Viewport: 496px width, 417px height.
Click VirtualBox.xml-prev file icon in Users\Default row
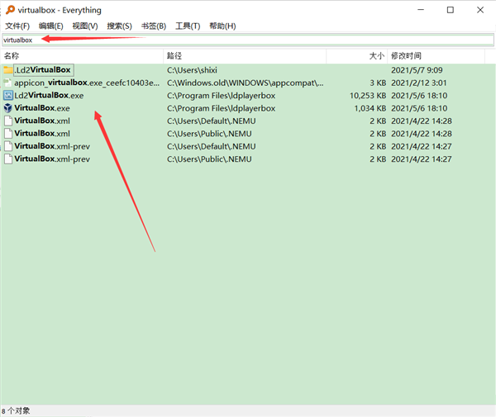(8, 146)
